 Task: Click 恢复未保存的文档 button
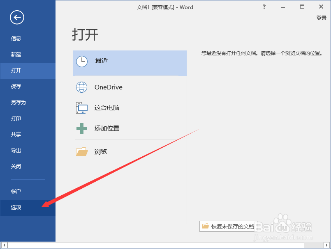click(x=228, y=226)
